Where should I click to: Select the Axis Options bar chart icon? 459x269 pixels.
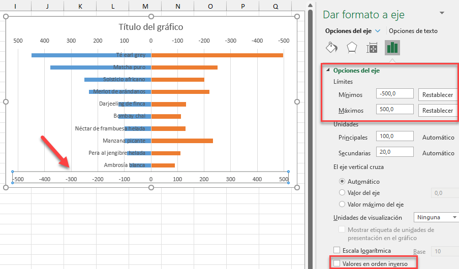click(x=392, y=47)
